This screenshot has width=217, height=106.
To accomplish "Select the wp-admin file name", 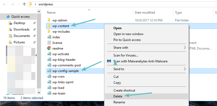I will point(60,20).
